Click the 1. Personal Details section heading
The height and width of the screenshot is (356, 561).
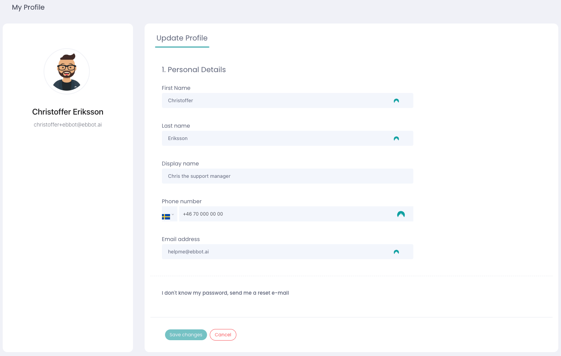tap(194, 70)
